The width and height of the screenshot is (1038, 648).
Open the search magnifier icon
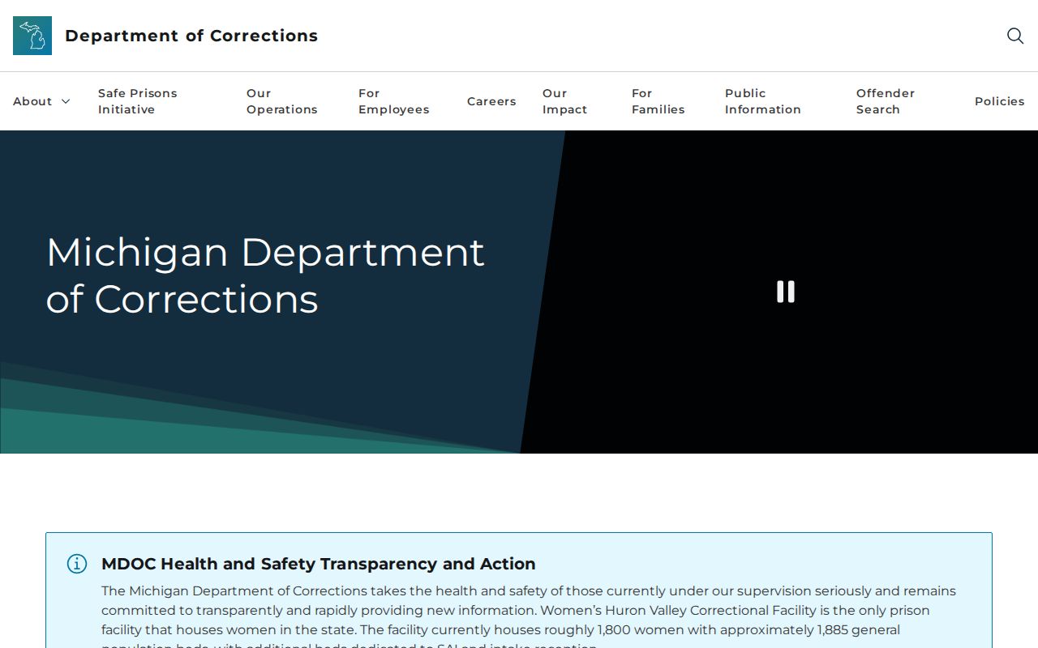(x=1015, y=36)
